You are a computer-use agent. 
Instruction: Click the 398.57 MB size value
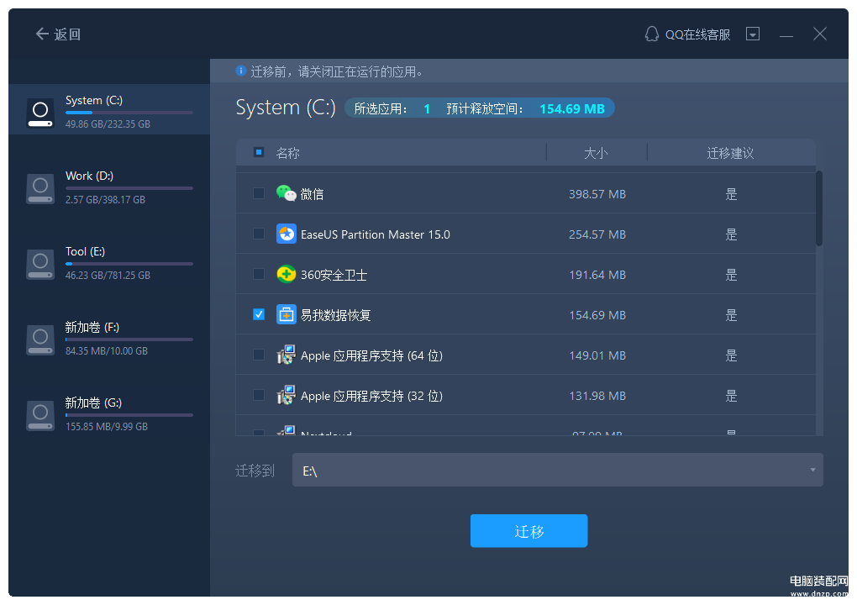[597, 194]
